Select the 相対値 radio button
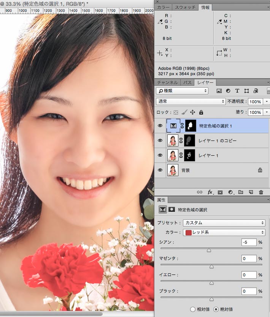This screenshot has height=317, width=270. (x=192, y=309)
